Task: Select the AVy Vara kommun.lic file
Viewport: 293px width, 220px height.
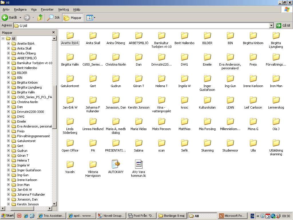Action: (x=138, y=164)
